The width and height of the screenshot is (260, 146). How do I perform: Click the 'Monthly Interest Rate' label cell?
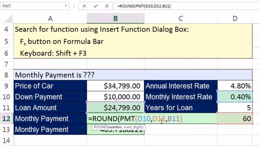click(x=181, y=97)
